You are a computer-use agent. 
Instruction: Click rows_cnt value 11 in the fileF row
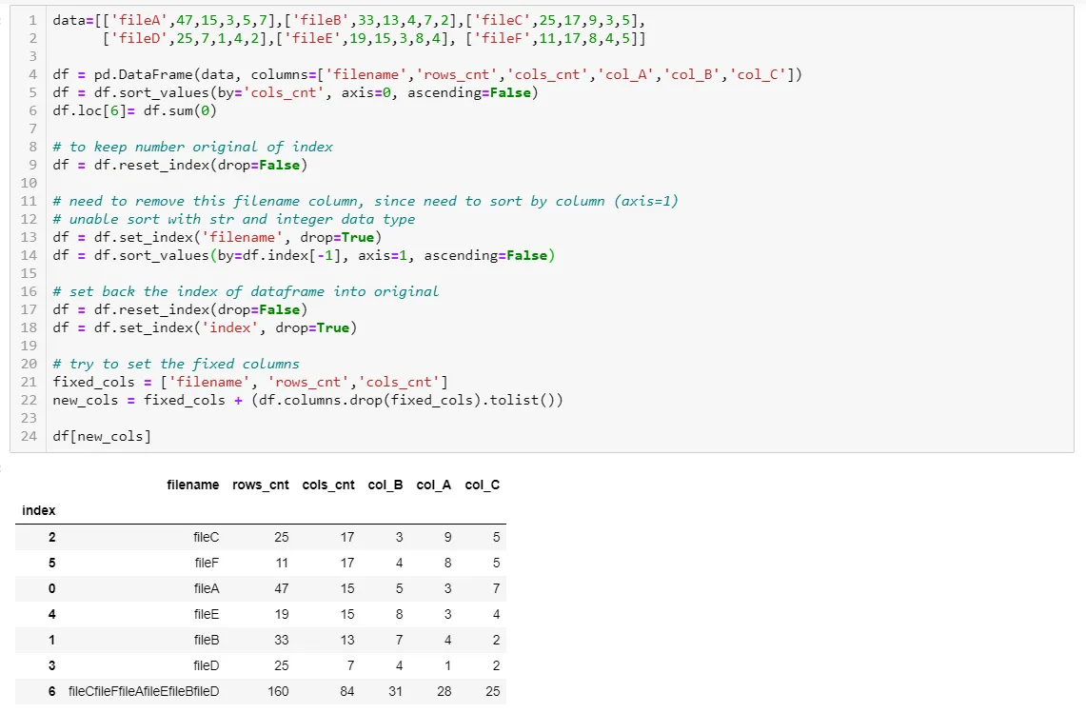(x=282, y=563)
